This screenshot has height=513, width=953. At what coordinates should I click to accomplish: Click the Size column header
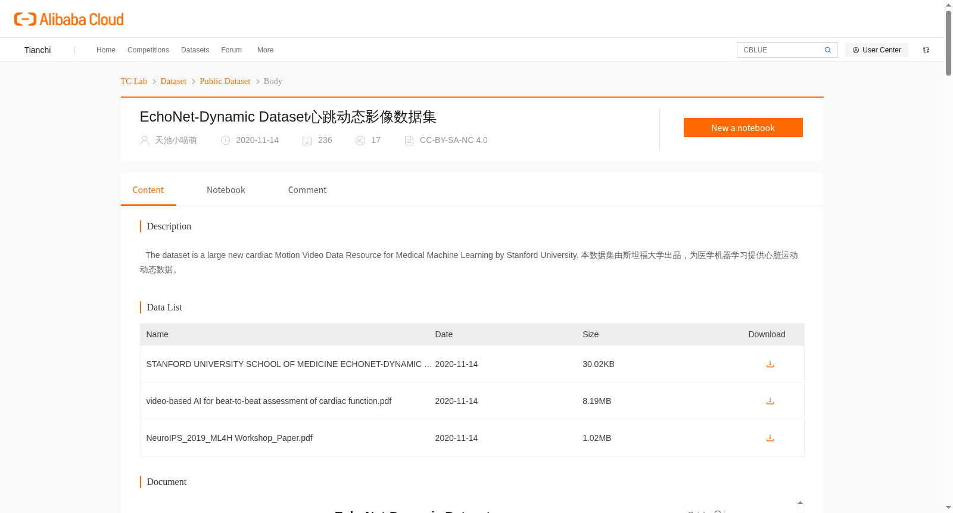pyautogui.click(x=590, y=334)
